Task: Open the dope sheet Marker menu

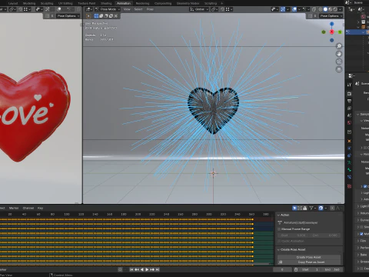Action: 14,208
